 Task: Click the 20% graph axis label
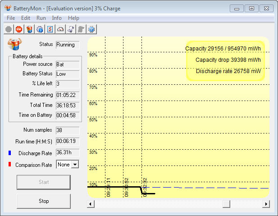click(x=93, y=169)
